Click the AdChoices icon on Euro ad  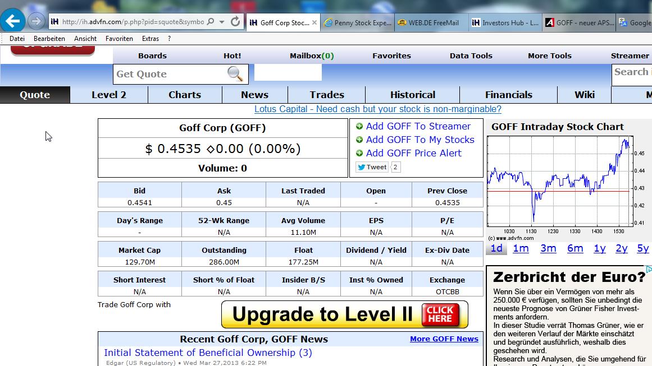tap(648, 269)
